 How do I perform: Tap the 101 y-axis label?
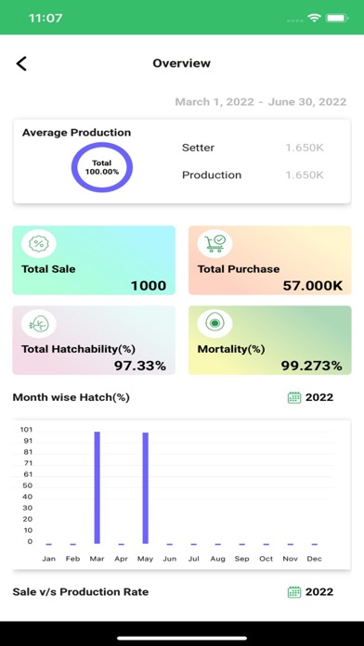26,430
